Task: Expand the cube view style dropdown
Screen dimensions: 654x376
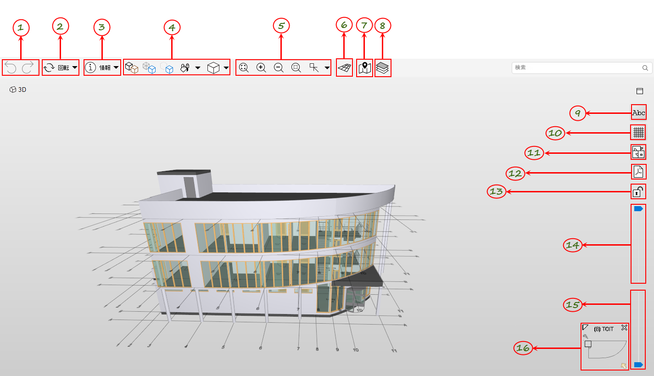Action: coord(226,68)
